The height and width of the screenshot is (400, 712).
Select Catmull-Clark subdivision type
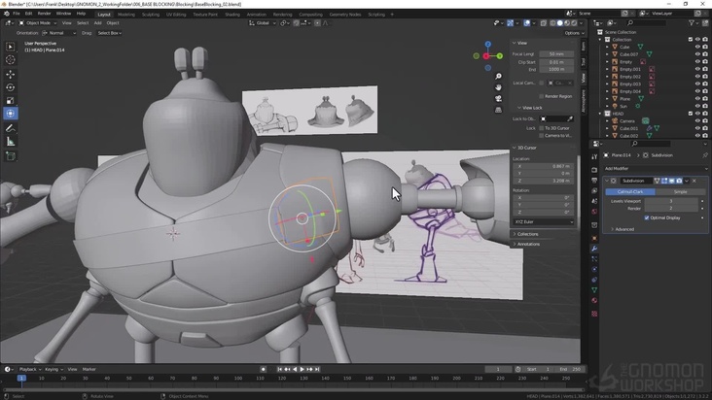[630, 192]
